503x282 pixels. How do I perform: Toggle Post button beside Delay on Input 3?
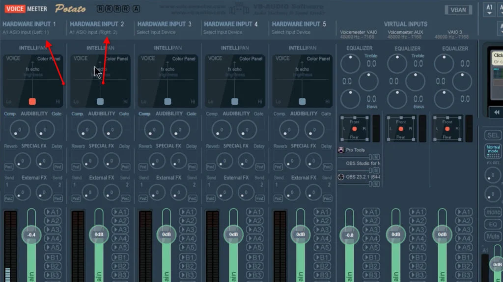[193, 167]
